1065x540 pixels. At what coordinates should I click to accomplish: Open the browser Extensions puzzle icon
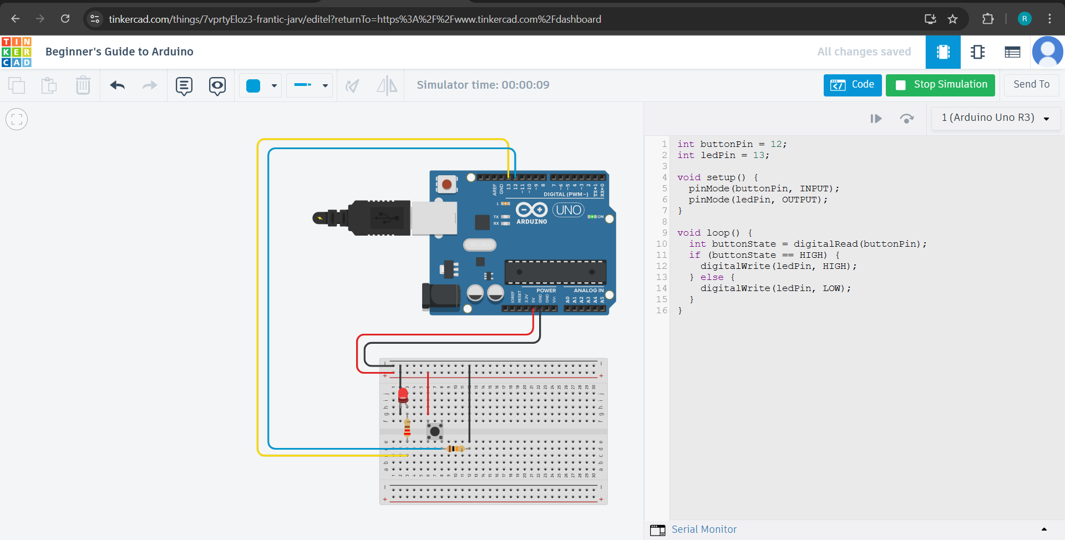click(988, 19)
